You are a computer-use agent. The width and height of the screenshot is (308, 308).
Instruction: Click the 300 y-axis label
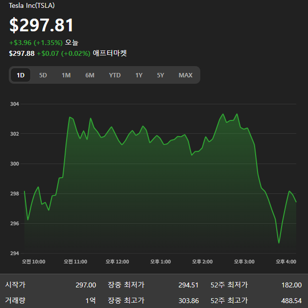(15, 164)
